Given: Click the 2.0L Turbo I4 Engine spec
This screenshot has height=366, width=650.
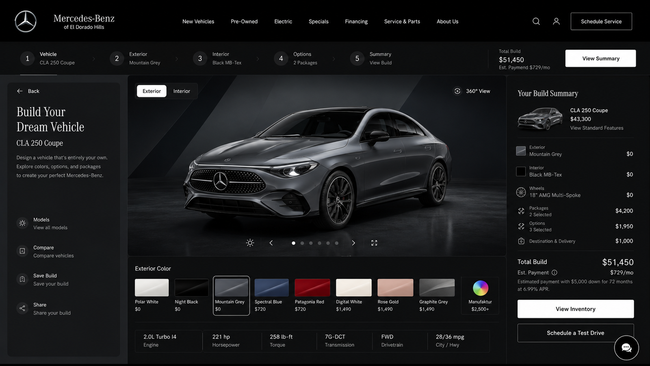Looking at the screenshot, I should click(169, 341).
